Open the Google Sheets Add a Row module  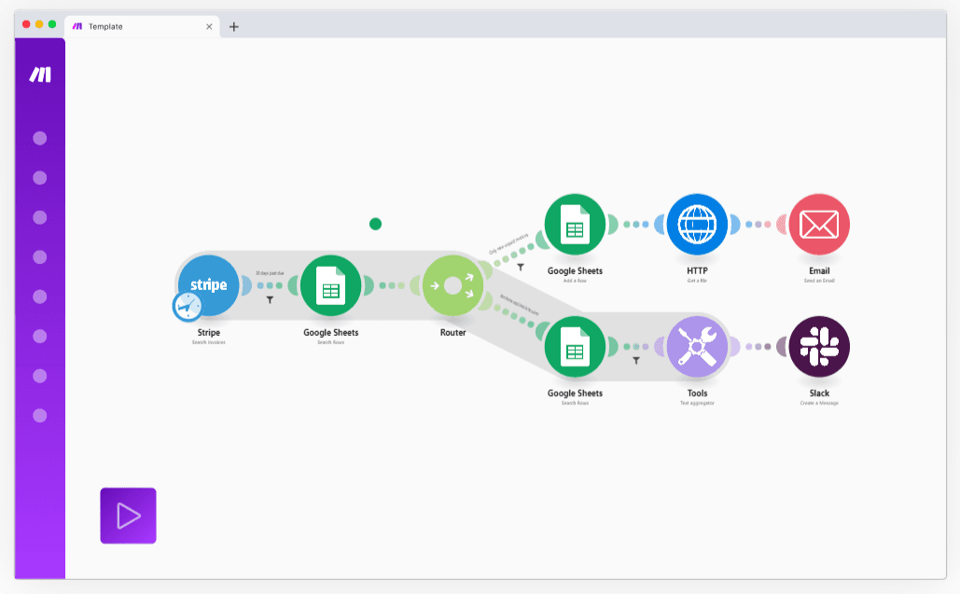click(x=575, y=224)
